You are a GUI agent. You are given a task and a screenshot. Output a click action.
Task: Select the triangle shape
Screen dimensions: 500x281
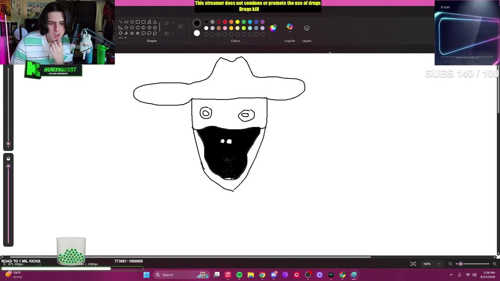(155, 22)
